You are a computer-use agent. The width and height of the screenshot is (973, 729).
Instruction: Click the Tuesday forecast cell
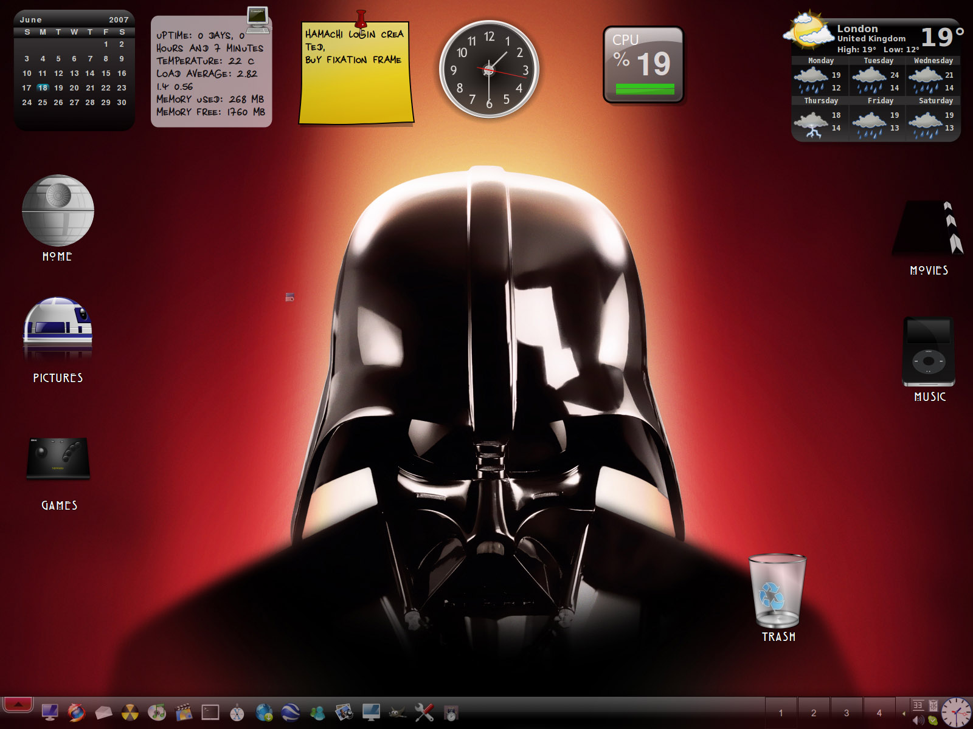point(878,75)
